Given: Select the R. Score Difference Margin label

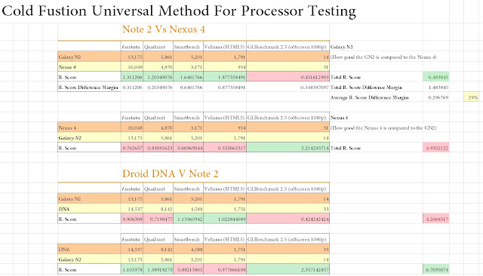Looking at the screenshot, I should pos(88,87).
